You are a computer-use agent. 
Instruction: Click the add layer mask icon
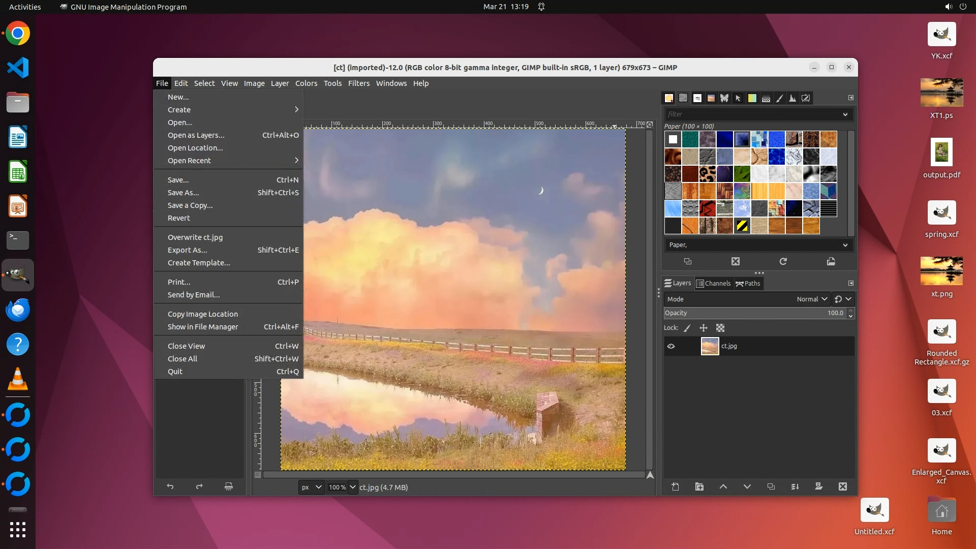pyautogui.click(x=819, y=486)
